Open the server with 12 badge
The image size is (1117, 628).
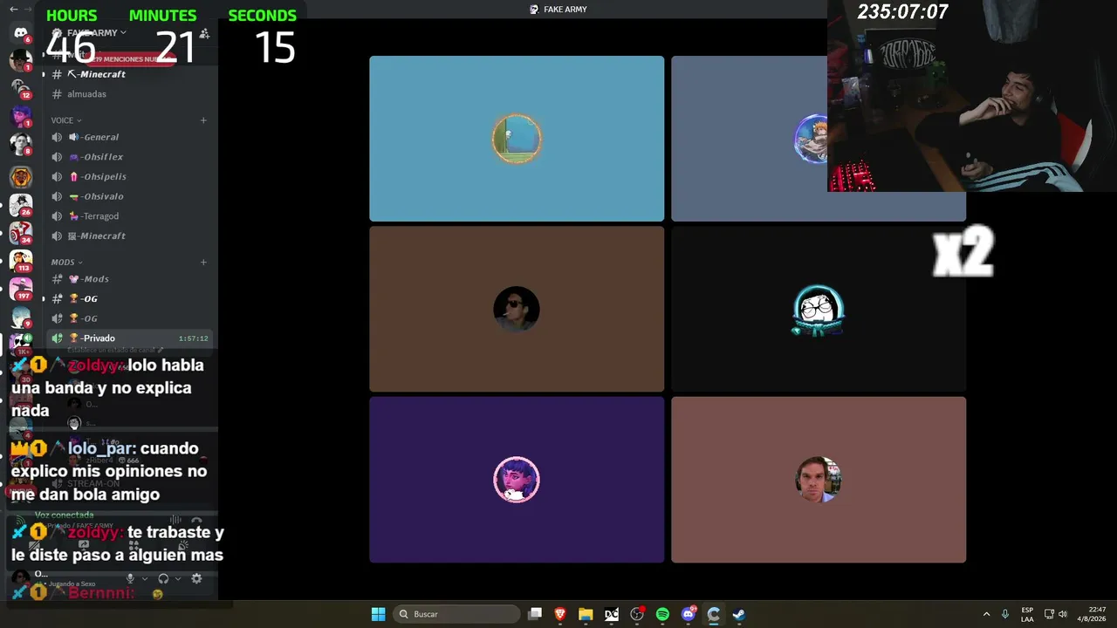point(21,88)
